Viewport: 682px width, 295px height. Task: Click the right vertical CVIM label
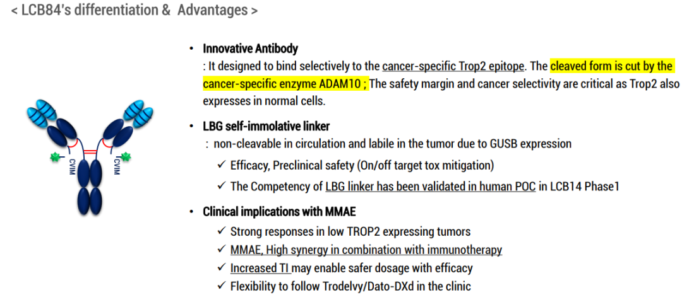point(116,167)
